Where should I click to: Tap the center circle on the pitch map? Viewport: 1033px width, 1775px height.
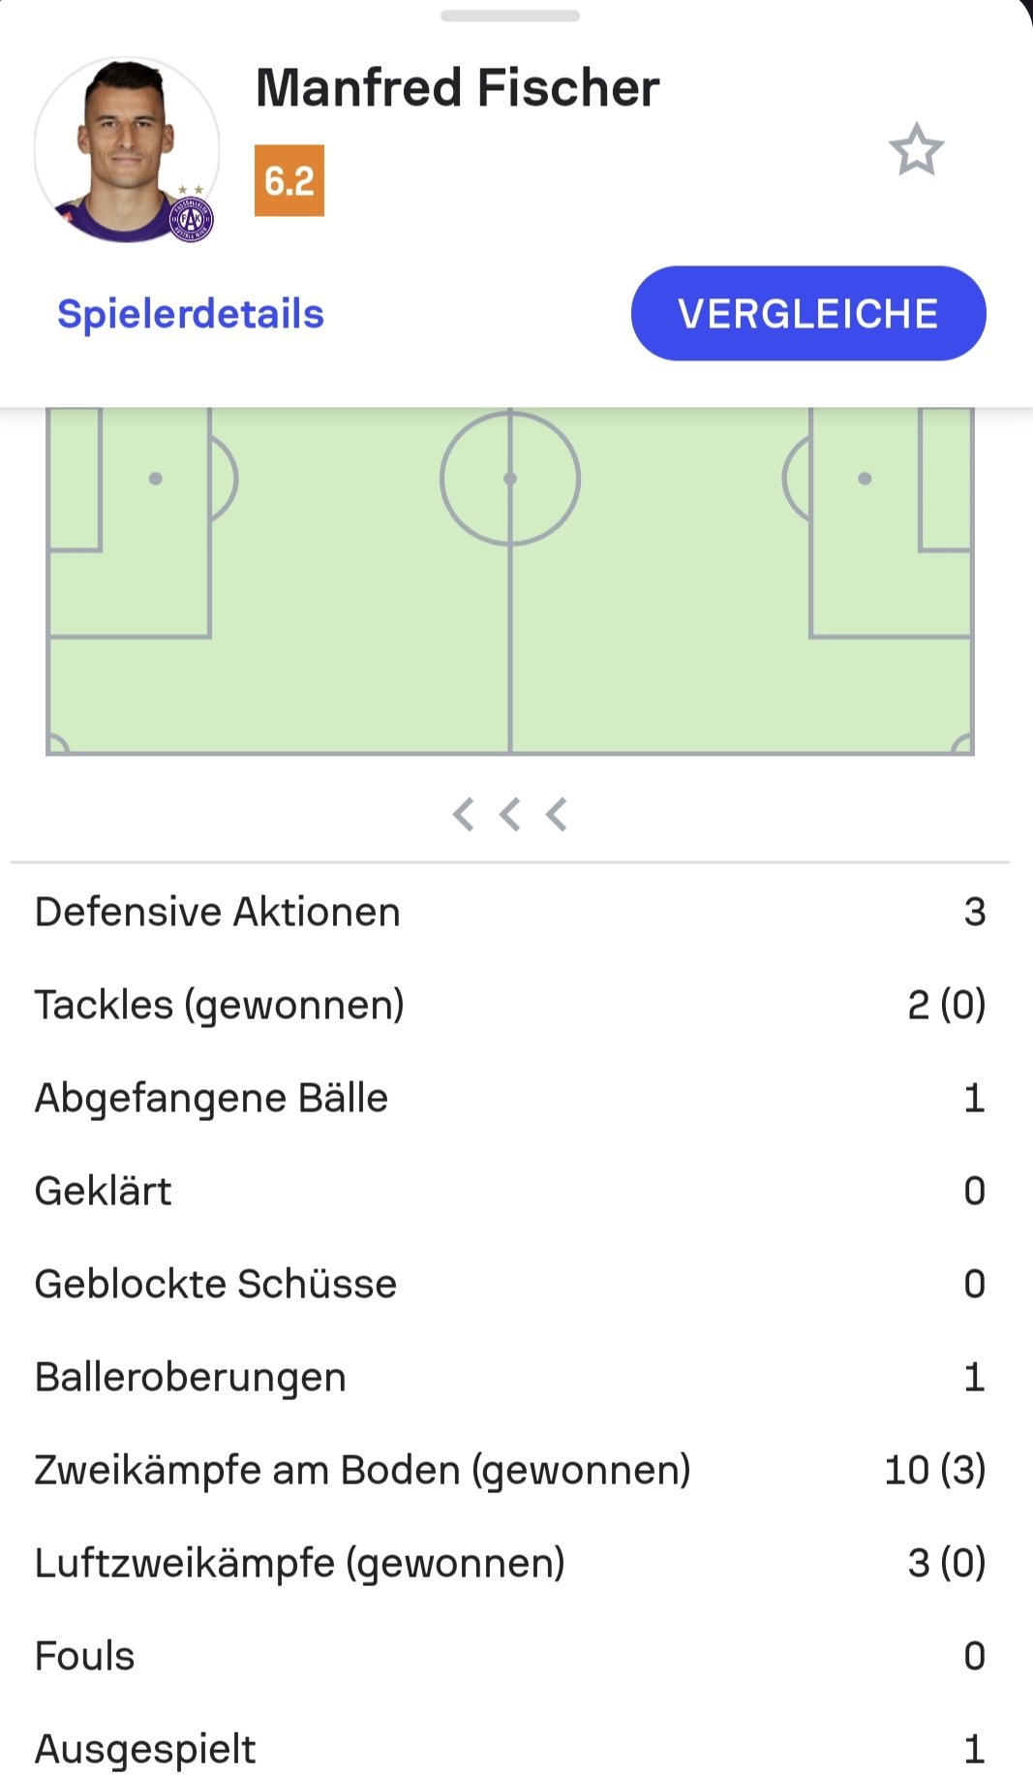pos(510,478)
